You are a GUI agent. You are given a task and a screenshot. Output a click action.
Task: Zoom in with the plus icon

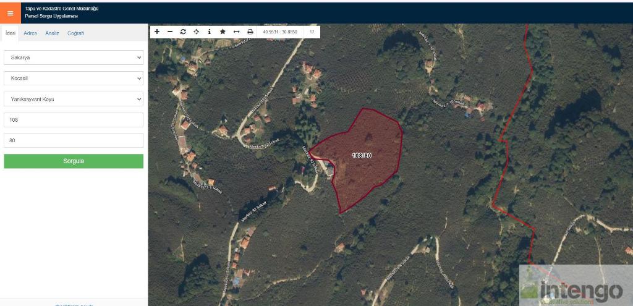pos(157,32)
